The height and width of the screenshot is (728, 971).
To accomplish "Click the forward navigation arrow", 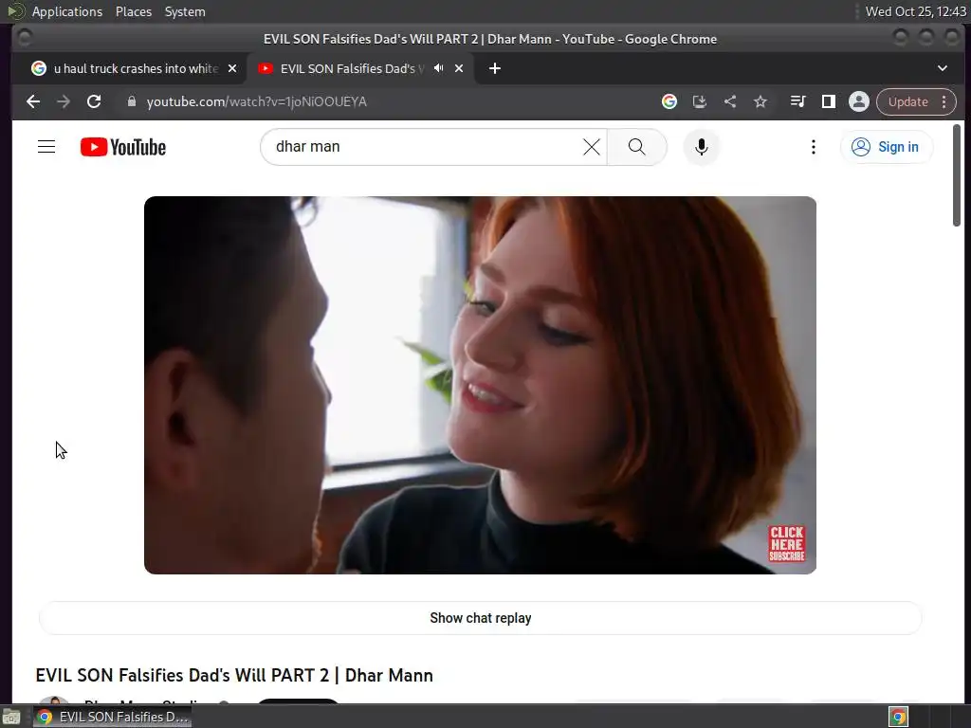I will click(x=64, y=101).
